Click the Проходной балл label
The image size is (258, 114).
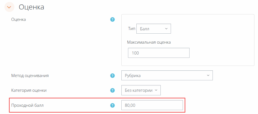[27, 105]
